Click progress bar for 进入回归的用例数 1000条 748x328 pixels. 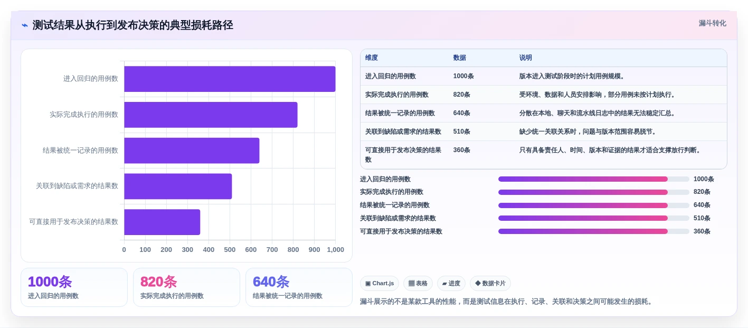[594, 179]
